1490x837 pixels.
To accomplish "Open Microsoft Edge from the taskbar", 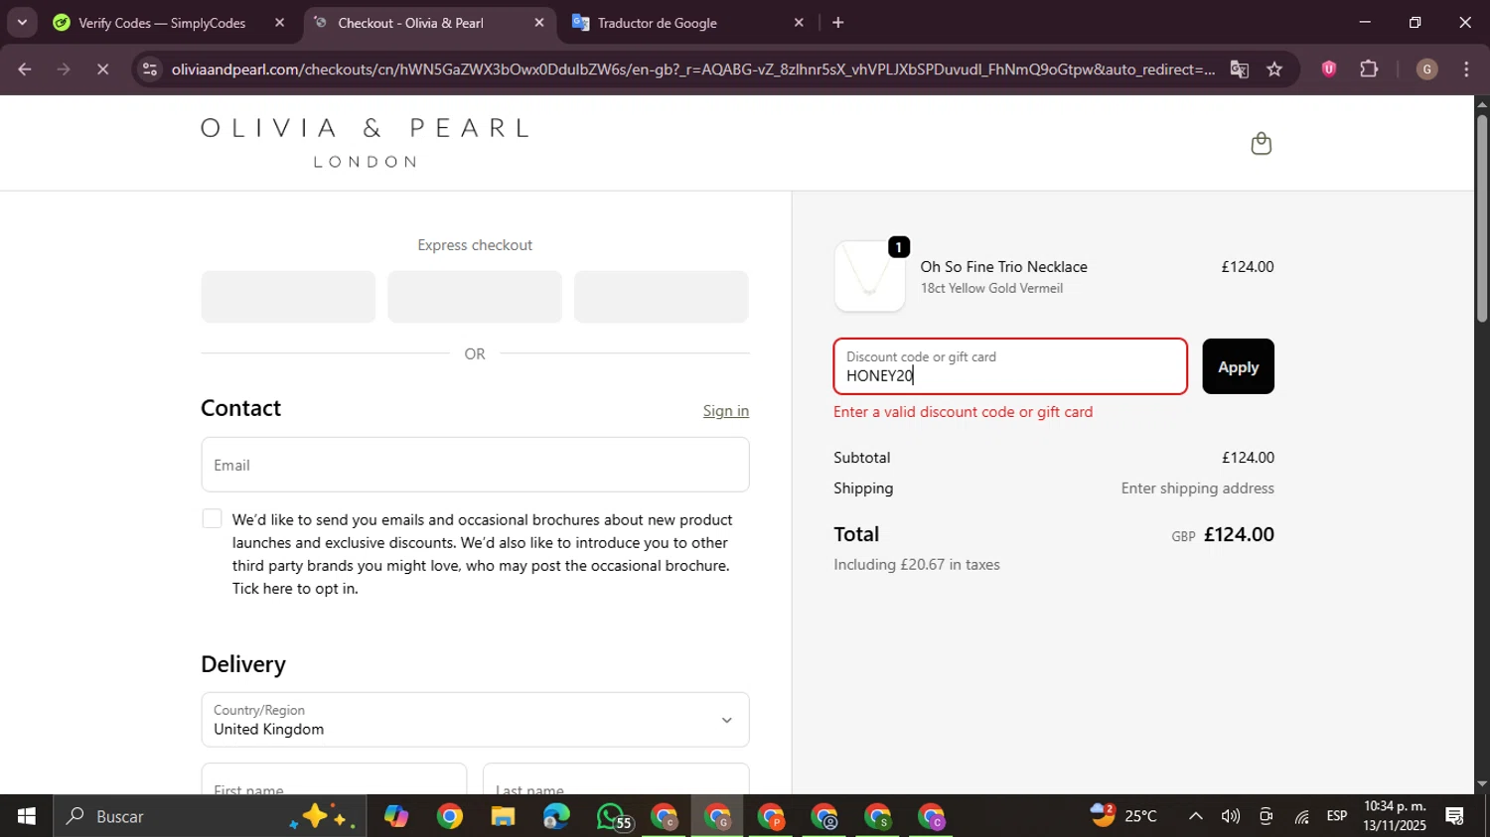I will point(556,816).
